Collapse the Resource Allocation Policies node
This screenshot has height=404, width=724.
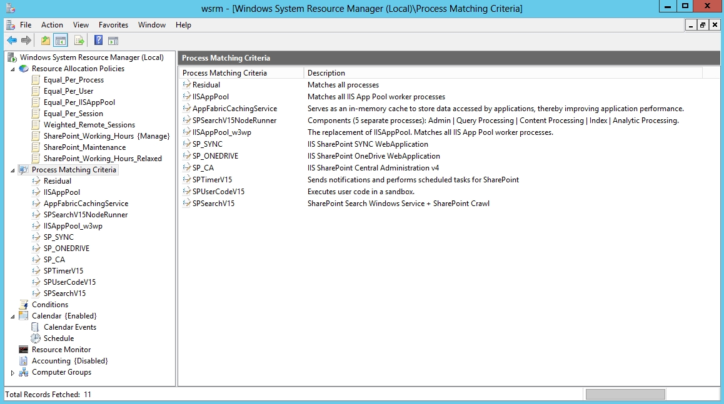[x=13, y=69]
